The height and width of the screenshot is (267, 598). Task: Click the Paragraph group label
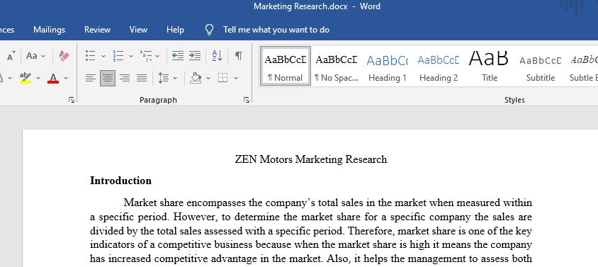click(158, 100)
